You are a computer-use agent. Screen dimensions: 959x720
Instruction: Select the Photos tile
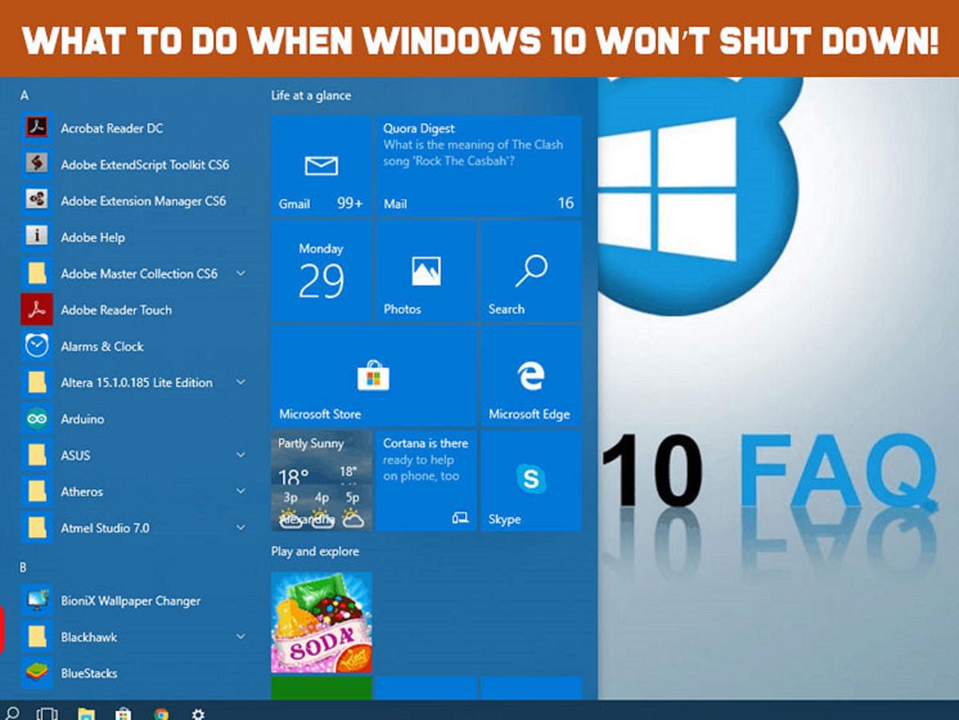(424, 272)
